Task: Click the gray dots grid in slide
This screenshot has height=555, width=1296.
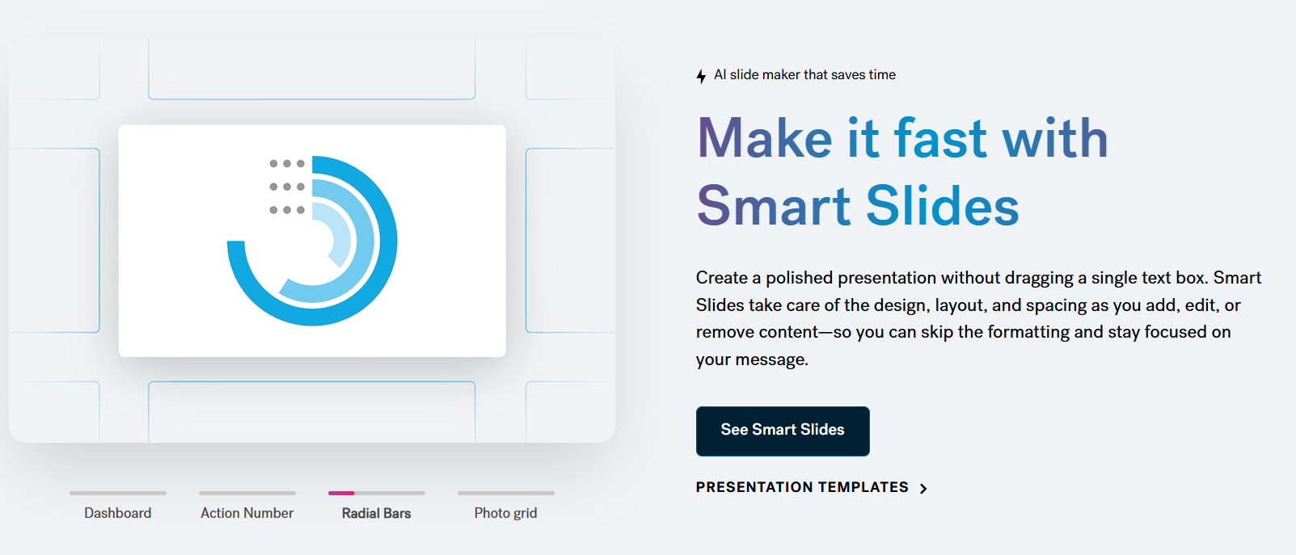Action: click(287, 187)
